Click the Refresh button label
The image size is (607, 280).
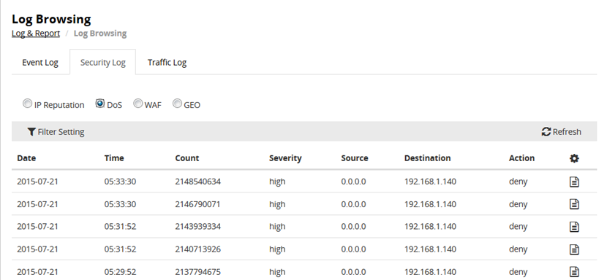coord(567,132)
